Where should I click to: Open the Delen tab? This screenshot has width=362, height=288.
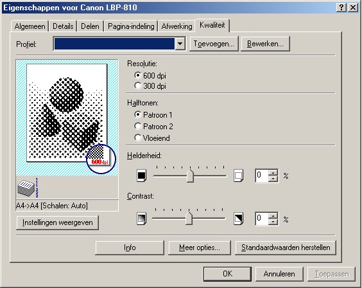point(90,26)
